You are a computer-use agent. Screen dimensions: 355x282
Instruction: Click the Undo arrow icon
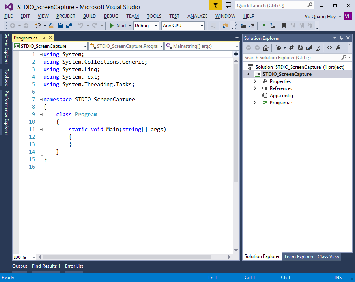81,26
